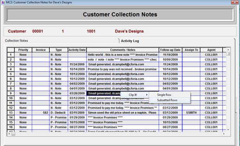Click invoice number 582 cell
Viewport: 240px width, 146px height.
pos(40,113)
